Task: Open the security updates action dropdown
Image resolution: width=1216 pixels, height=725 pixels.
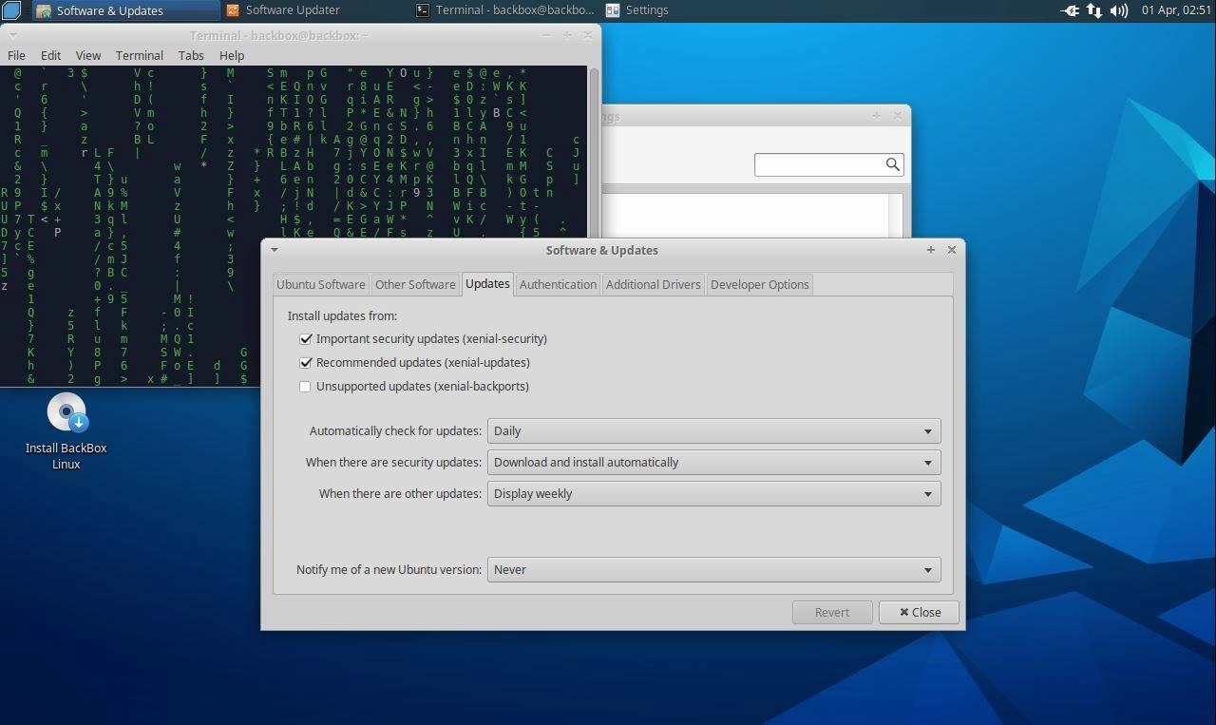Action: pyautogui.click(x=713, y=462)
